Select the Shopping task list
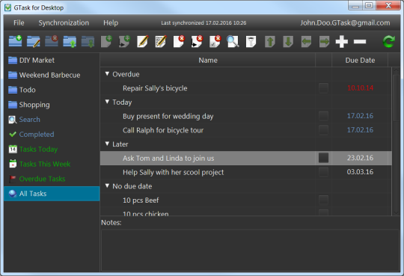Image resolution: width=404 pixels, height=276 pixels. 52,105
